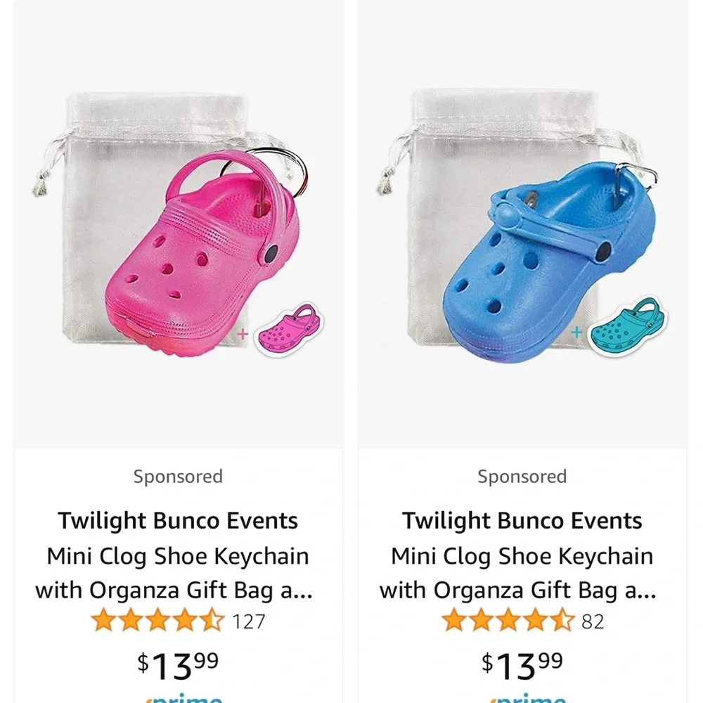Open the 127 review count link
This screenshot has width=703, height=703.
coord(249,622)
